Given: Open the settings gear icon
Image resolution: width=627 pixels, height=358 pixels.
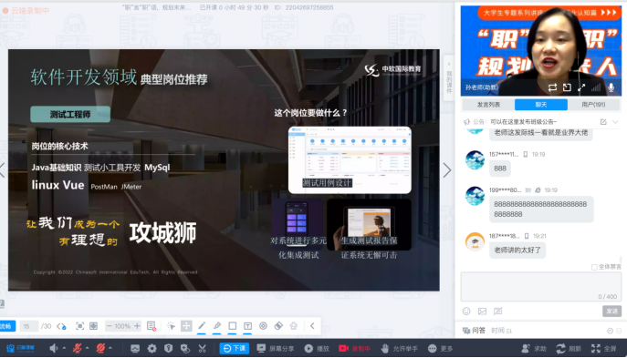Looking at the screenshot, I should point(152,348).
